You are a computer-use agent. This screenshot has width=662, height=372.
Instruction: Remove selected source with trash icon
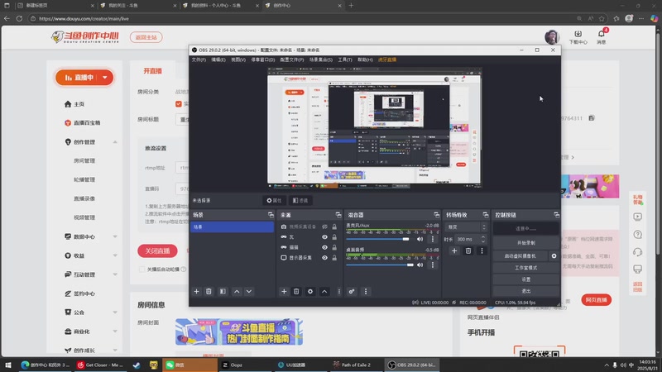click(296, 292)
